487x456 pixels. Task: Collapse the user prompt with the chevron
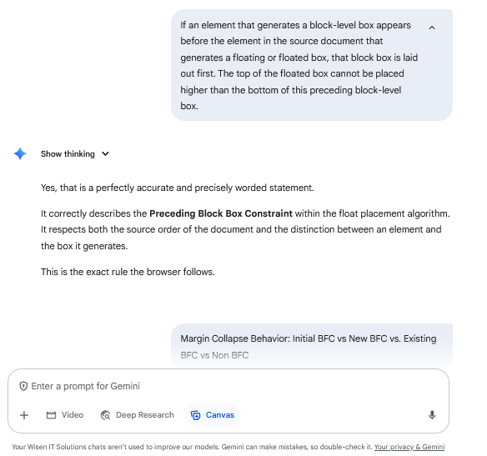pyautogui.click(x=432, y=28)
